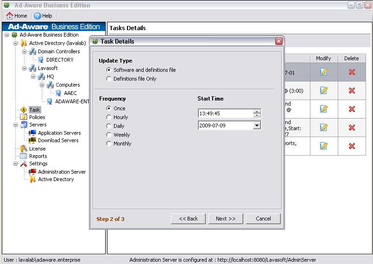Click the HQ organizational unit icon
The height and width of the screenshot is (264, 373).
[41, 76]
